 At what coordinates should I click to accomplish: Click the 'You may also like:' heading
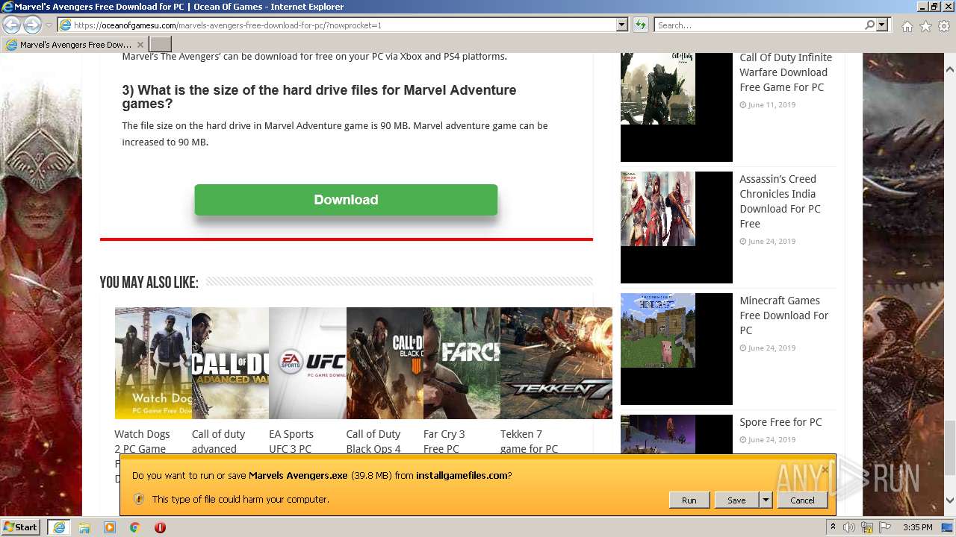(x=149, y=282)
